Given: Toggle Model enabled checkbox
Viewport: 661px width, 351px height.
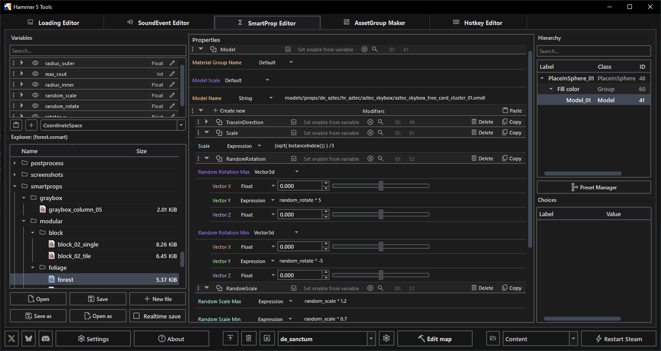Looking at the screenshot, I should (x=288, y=50).
